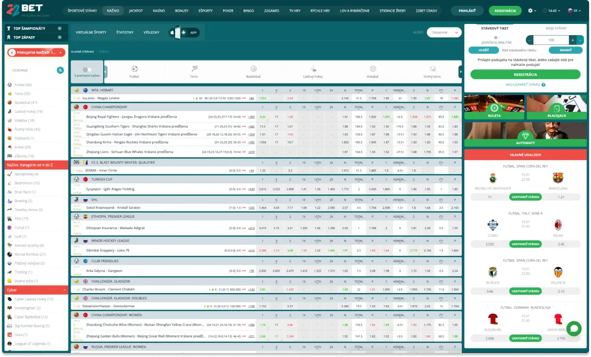Expand the Top zápasy section
The width and height of the screenshot is (591, 357).
click(59, 37)
